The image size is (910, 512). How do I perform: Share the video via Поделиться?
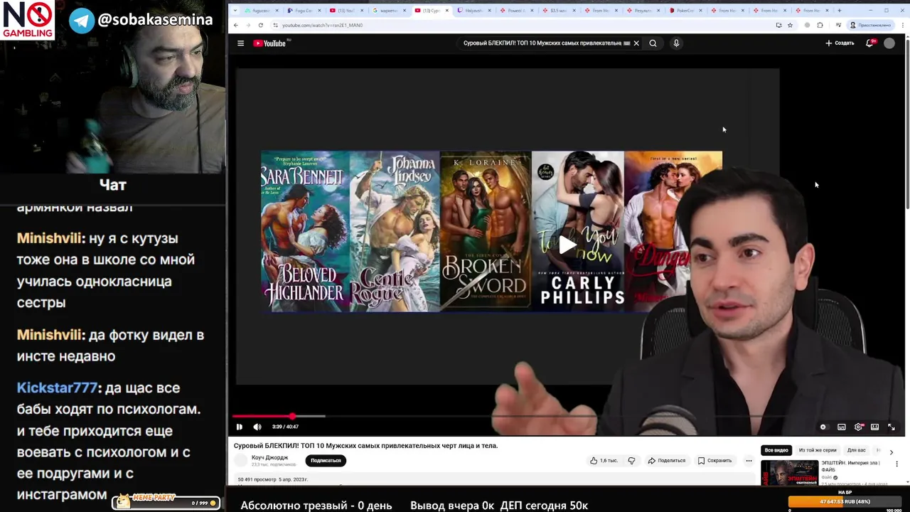point(666,460)
